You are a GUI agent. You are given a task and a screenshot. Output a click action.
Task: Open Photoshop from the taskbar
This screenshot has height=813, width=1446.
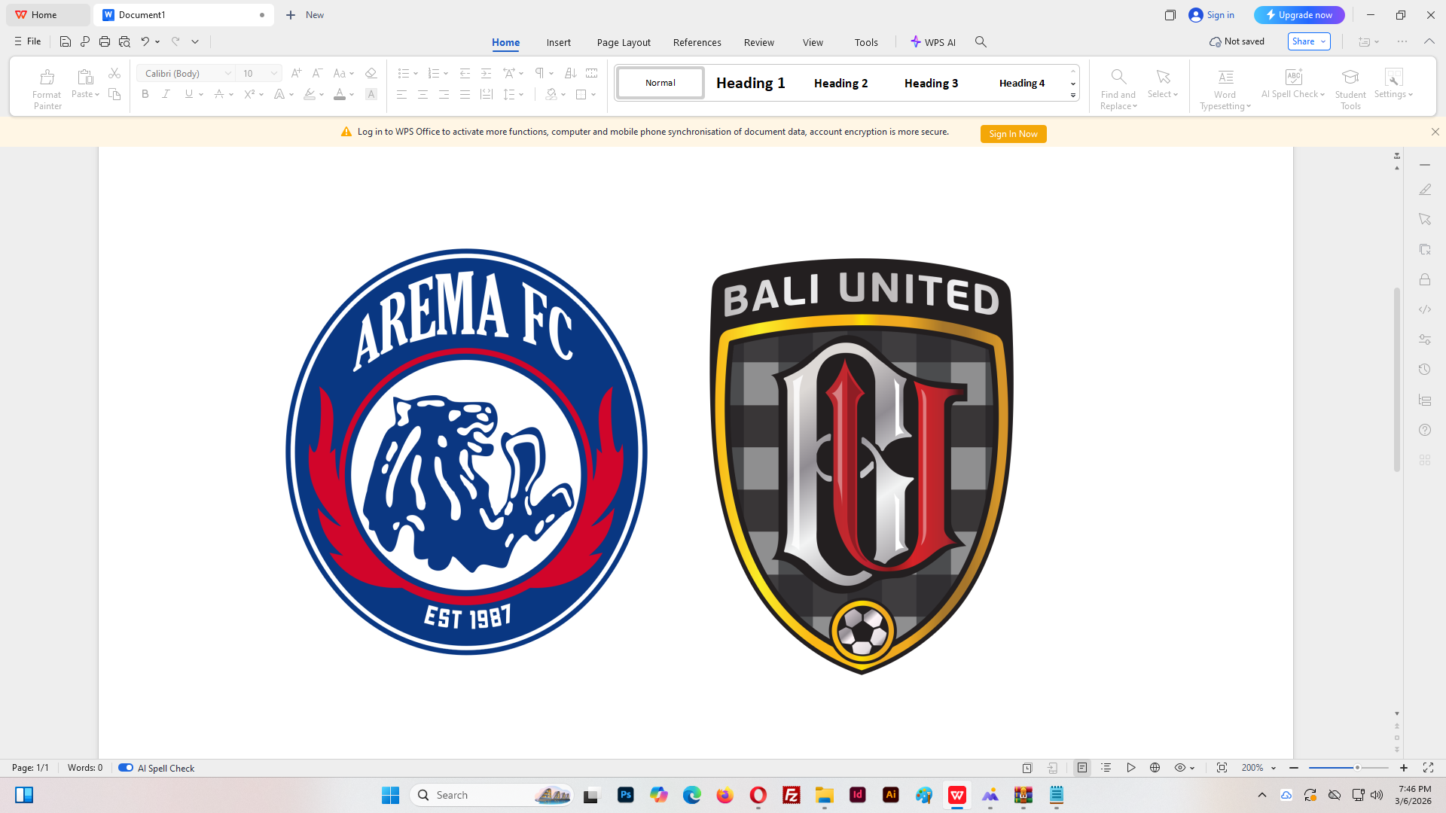(625, 795)
